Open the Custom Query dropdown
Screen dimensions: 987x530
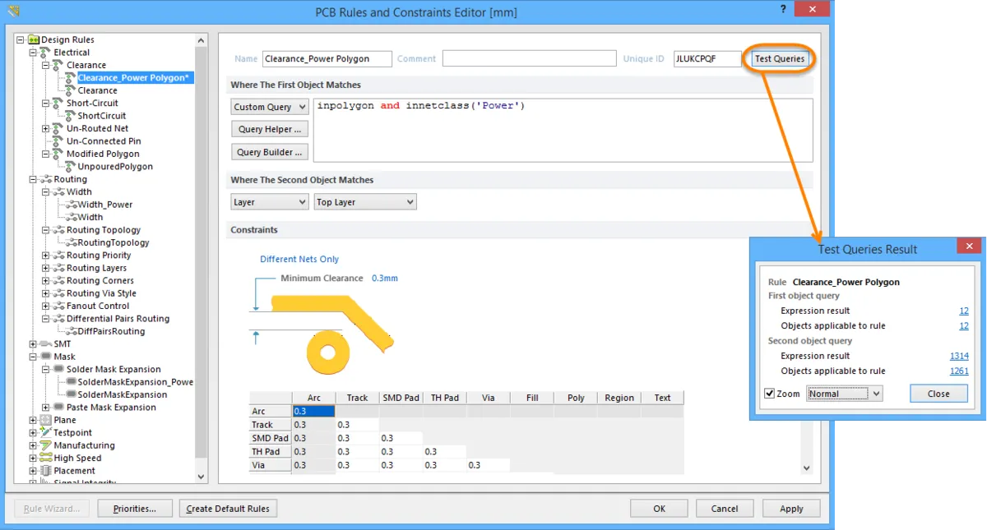tap(269, 107)
